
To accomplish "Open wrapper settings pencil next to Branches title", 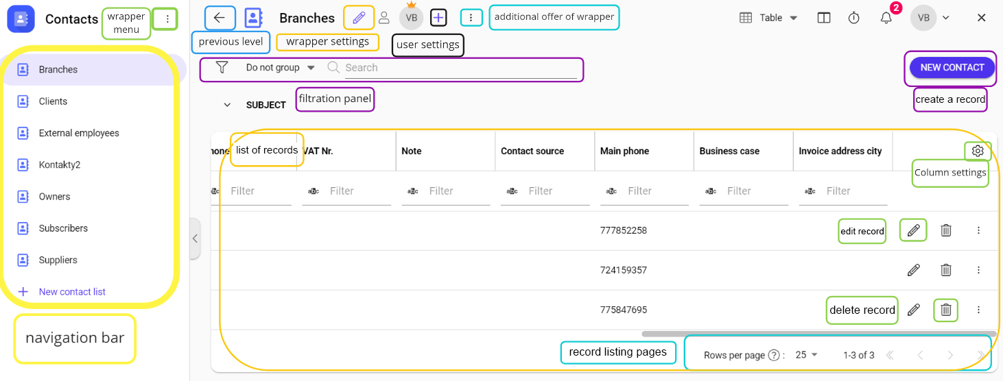I will tap(359, 18).
